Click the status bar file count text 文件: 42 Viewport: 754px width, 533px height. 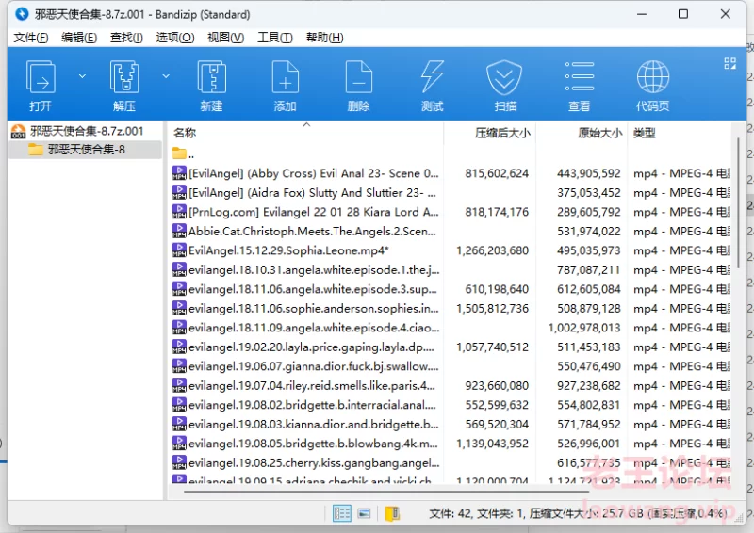[451, 514]
